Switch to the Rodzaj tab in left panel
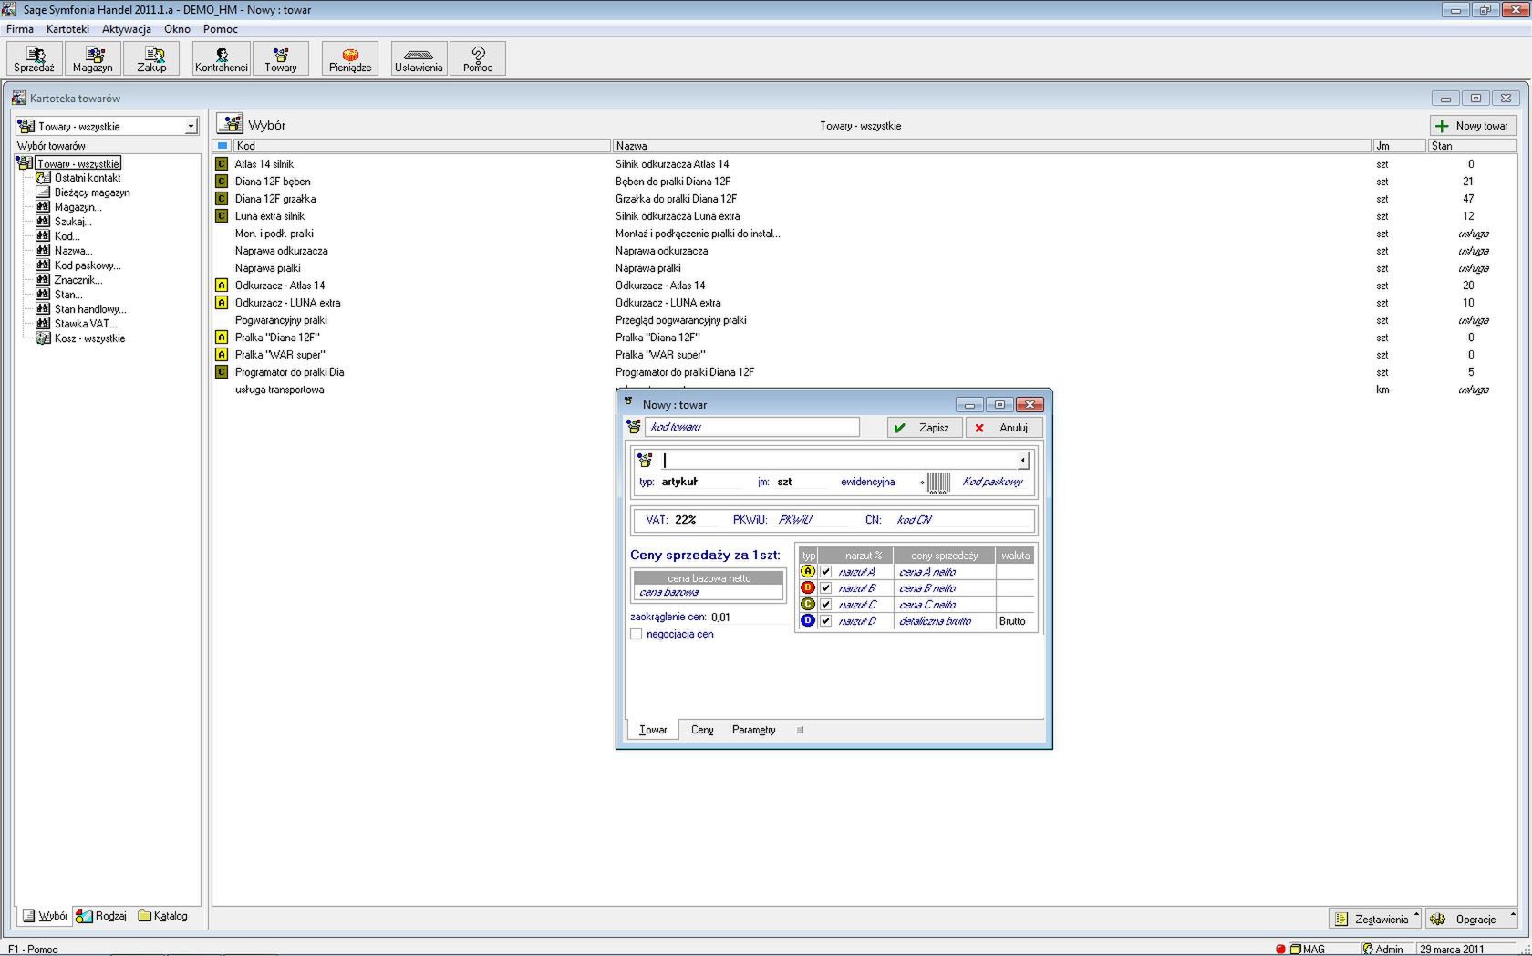Image resolution: width=1532 pixels, height=956 pixels. point(101,916)
